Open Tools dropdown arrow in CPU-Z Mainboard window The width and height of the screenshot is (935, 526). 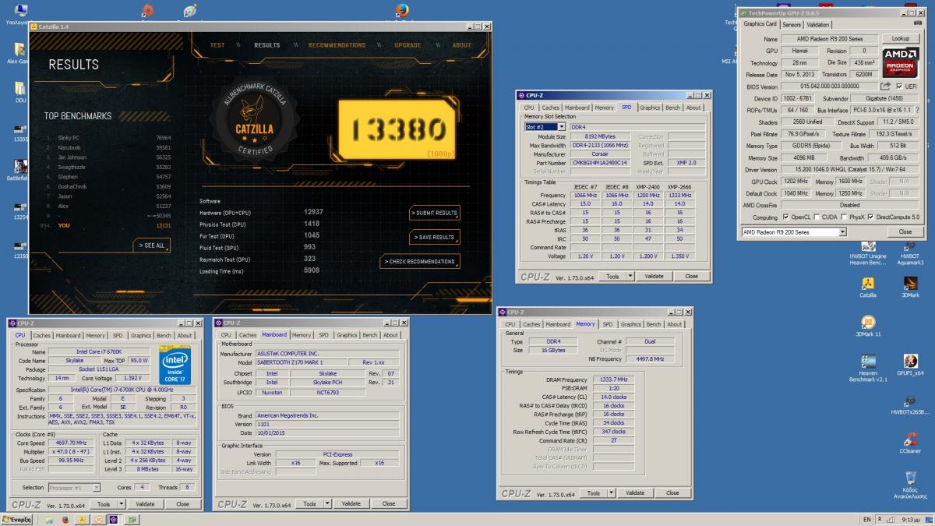[327, 503]
